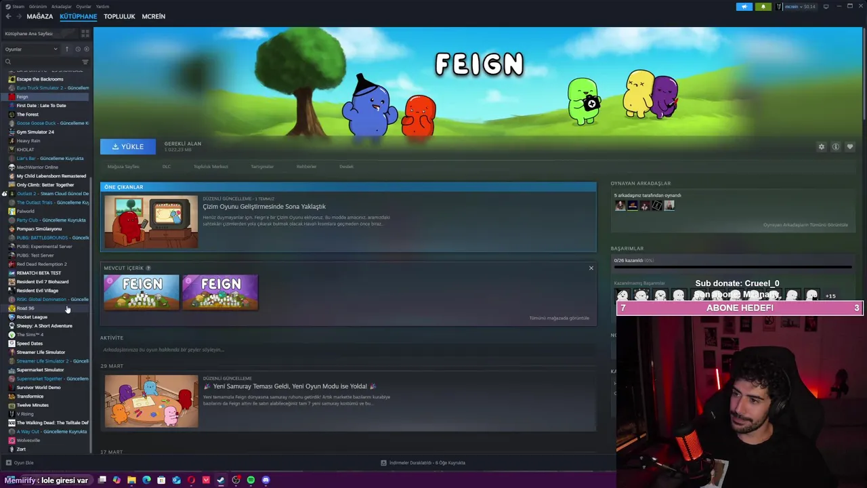Go back with the Steam back arrow
Image resolution: width=867 pixels, height=488 pixels.
[x=8, y=16]
